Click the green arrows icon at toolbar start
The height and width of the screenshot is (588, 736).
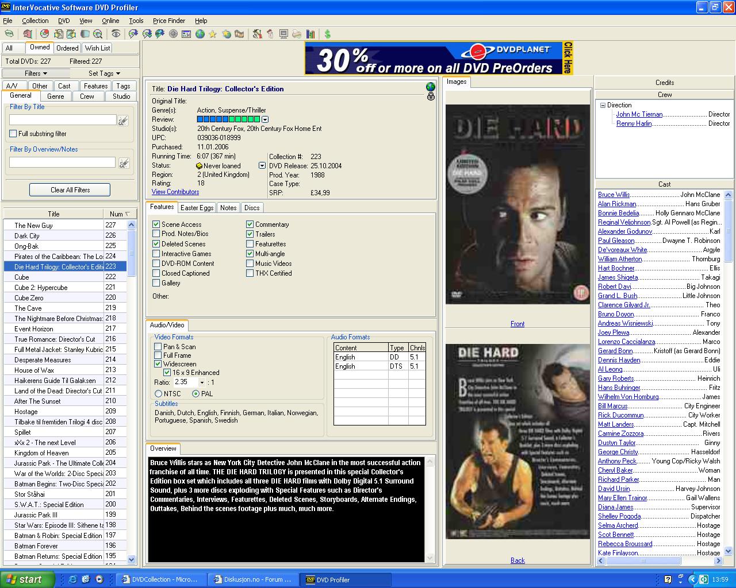[10, 34]
